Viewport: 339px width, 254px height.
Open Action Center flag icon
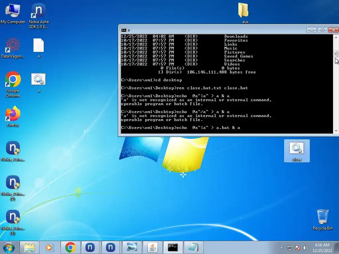pos(298,248)
